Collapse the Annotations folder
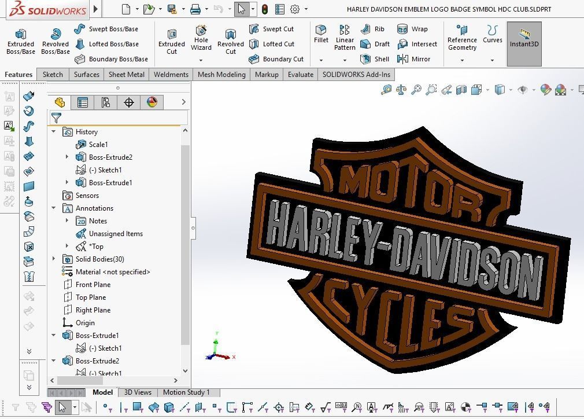Image resolution: width=584 pixels, height=419 pixels. point(54,208)
